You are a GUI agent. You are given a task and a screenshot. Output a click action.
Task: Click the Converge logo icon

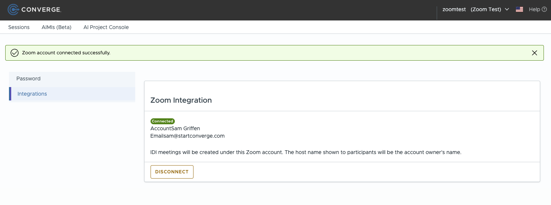pyautogui.click(x=13, y=10)
